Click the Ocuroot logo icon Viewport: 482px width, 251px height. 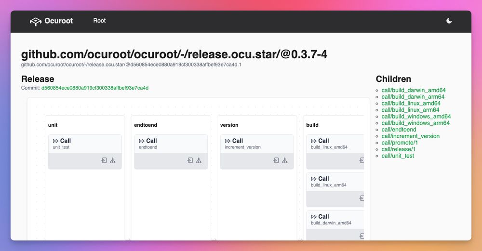point(36,21)
